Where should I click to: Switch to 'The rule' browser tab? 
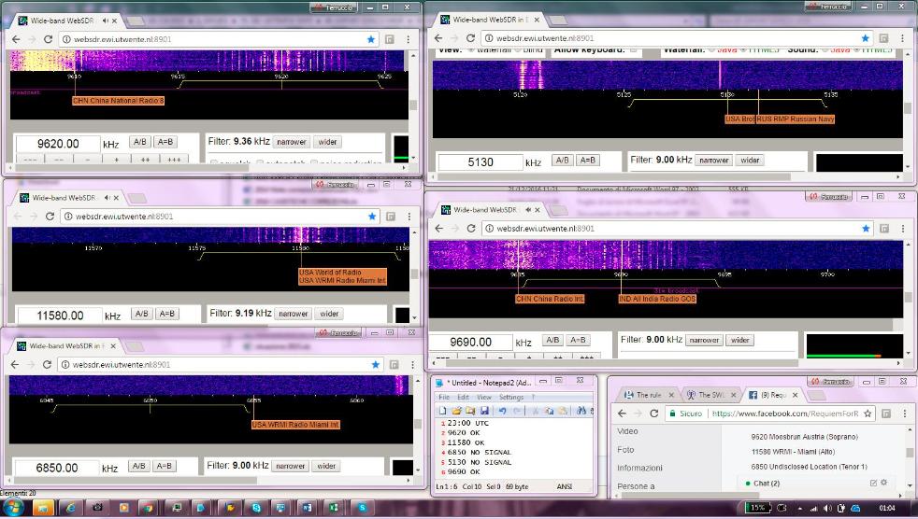click(x=648, y=395)
